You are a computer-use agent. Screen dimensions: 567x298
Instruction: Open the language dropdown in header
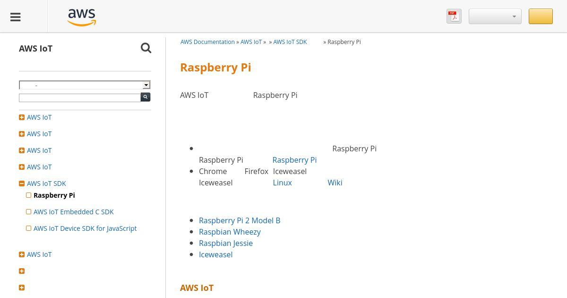point(495,16)
